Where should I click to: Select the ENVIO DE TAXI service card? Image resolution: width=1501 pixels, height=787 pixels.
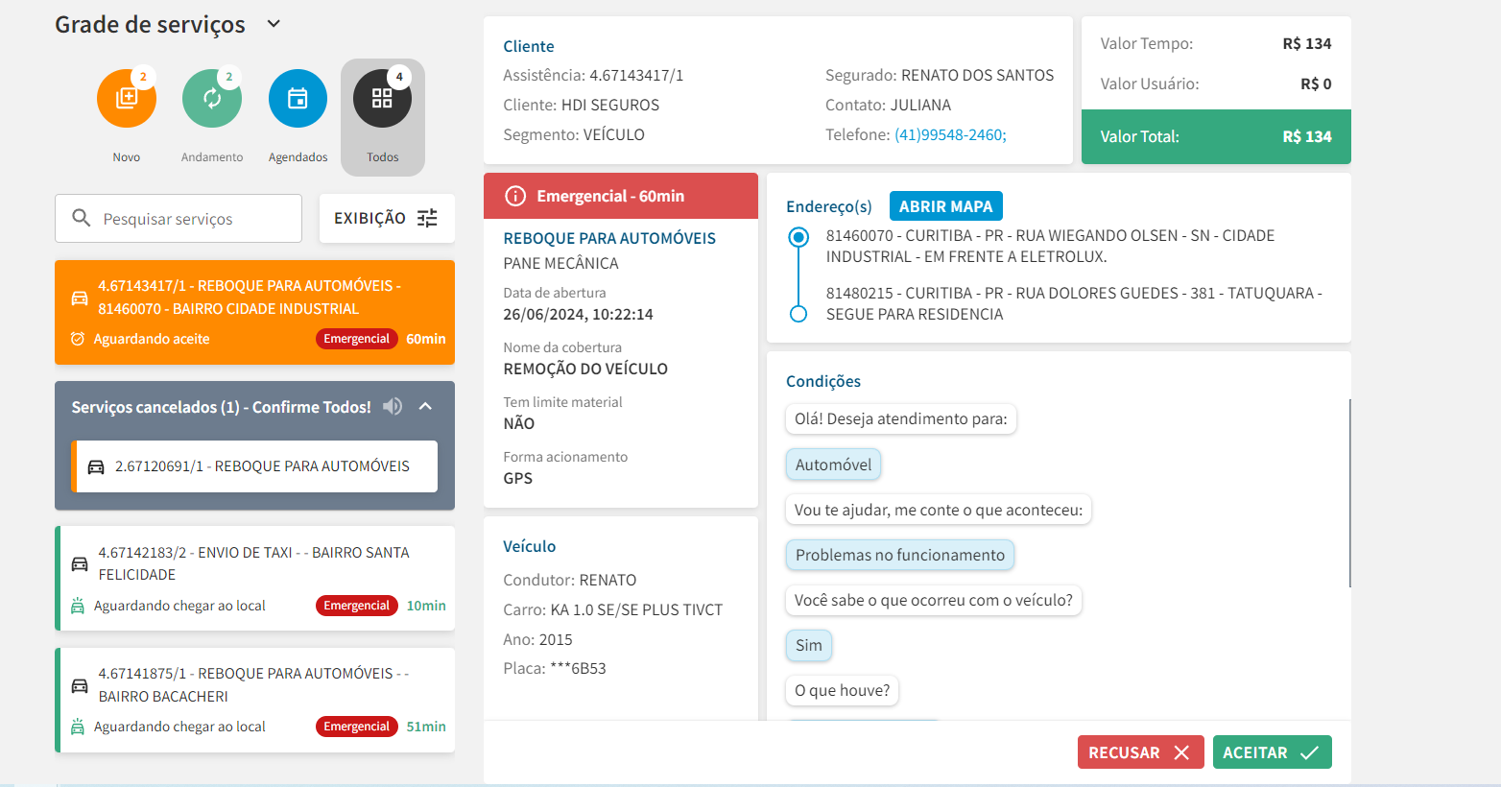254,578
